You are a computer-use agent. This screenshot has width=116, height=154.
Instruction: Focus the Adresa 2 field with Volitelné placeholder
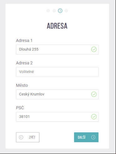57,72
